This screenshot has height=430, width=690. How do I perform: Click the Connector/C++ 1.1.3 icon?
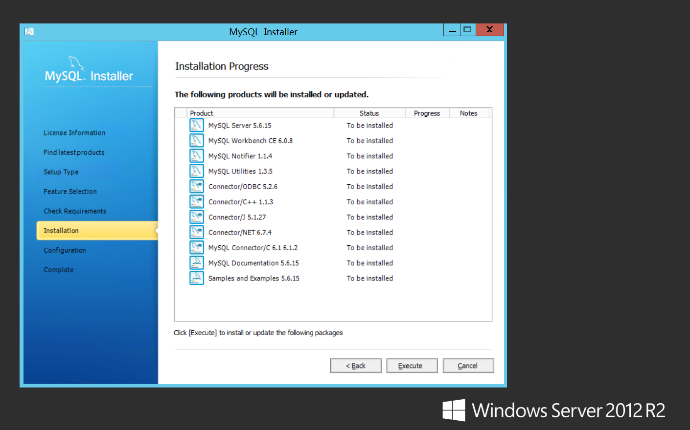click(x=196, y=202)
